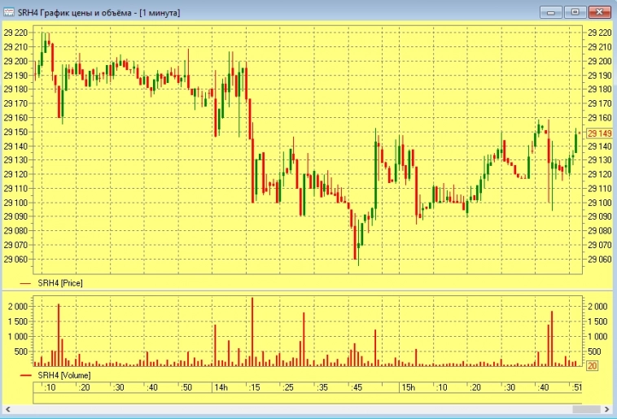
Task: Click the 29 150 label on left price axis
Action: (16, 132)
